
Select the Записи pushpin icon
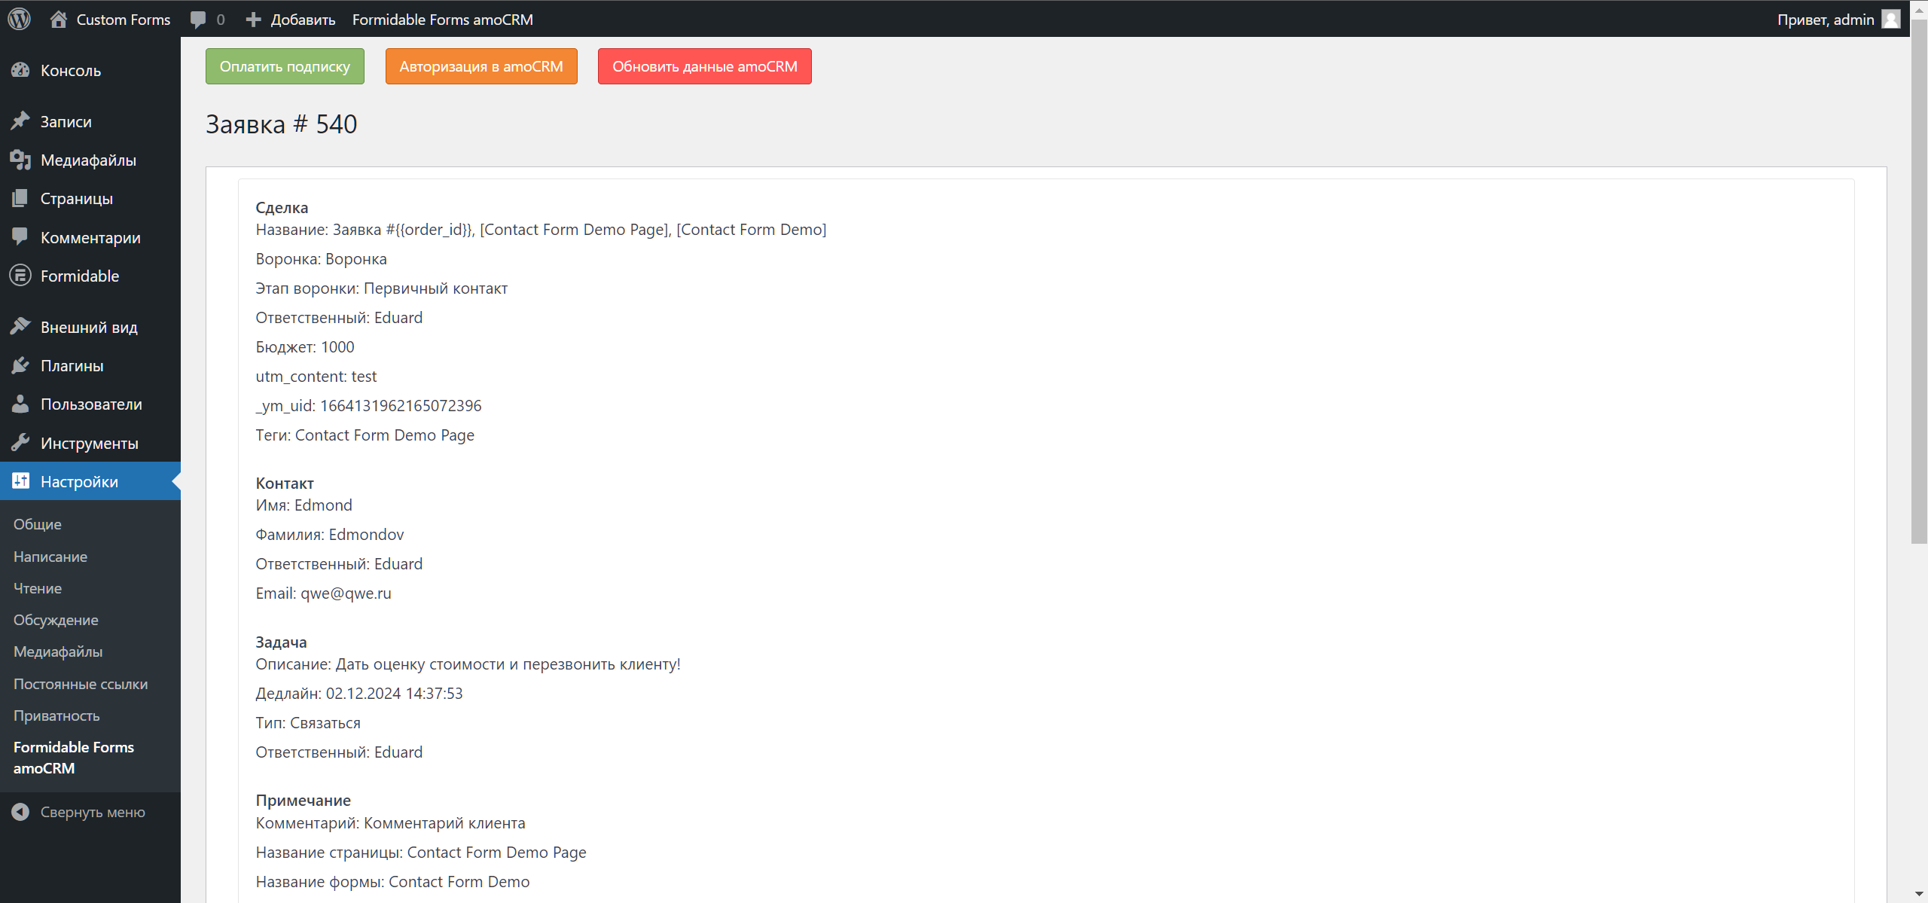(x=20, y=121)
